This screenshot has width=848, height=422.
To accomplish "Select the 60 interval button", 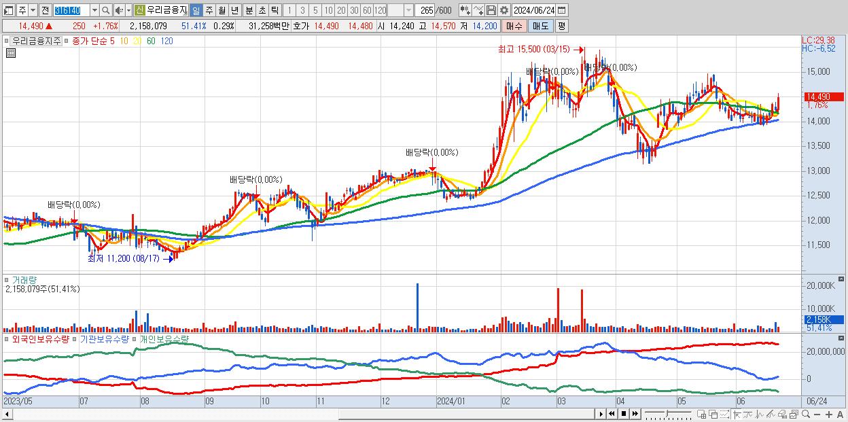I will point(367,10).
